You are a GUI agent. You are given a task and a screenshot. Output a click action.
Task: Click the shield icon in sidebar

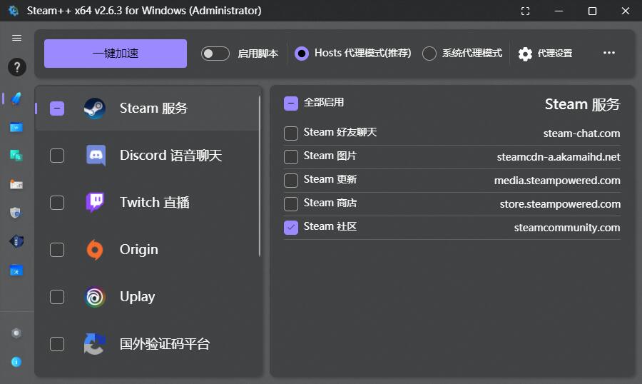[x=16, y=212]
